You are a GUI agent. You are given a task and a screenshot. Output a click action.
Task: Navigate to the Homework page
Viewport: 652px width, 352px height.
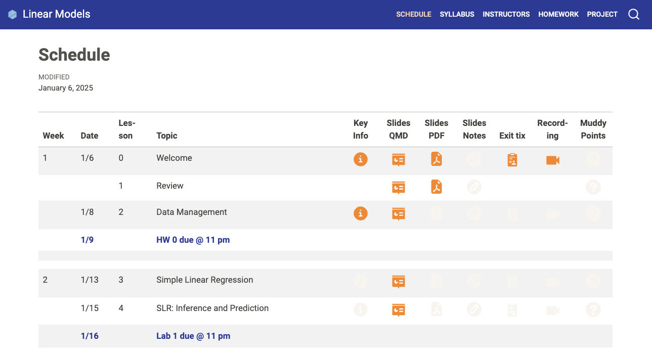click(558, 14)
